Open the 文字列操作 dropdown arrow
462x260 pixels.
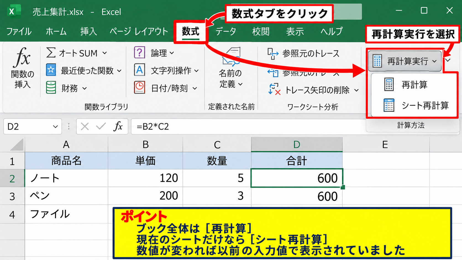[x=196, y=71]
